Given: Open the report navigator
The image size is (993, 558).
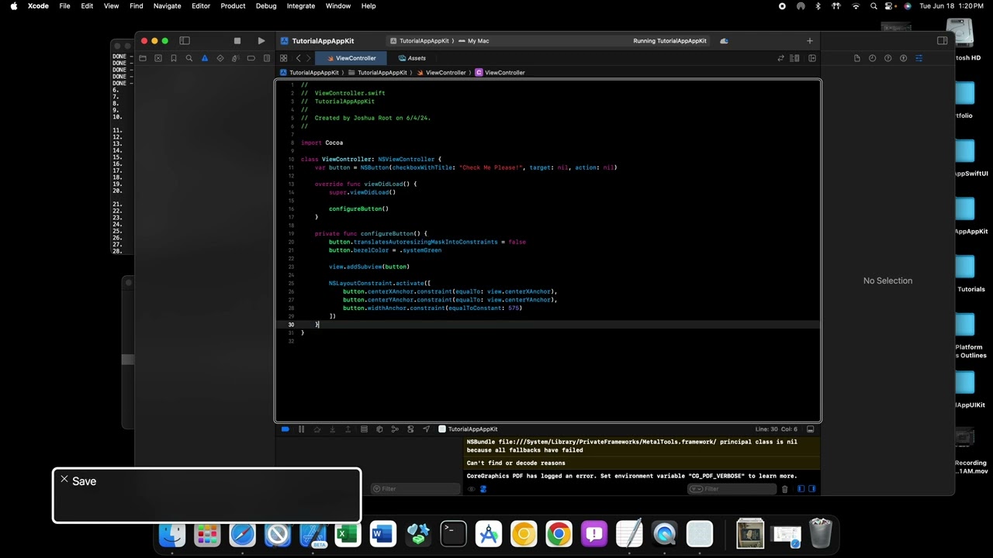Looking at the screenshot, I should (266, 58).
